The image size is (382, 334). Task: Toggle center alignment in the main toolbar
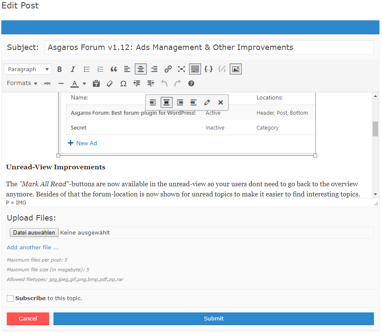(x=141, y=69)
